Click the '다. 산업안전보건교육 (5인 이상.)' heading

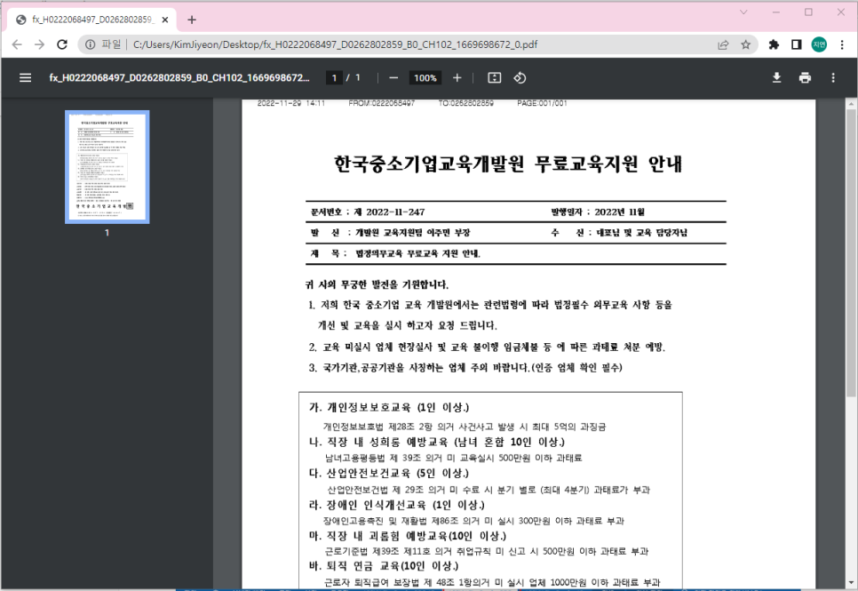[388, 473]
